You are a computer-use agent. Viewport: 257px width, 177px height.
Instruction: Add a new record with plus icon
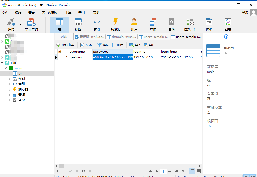click(57, 171)
